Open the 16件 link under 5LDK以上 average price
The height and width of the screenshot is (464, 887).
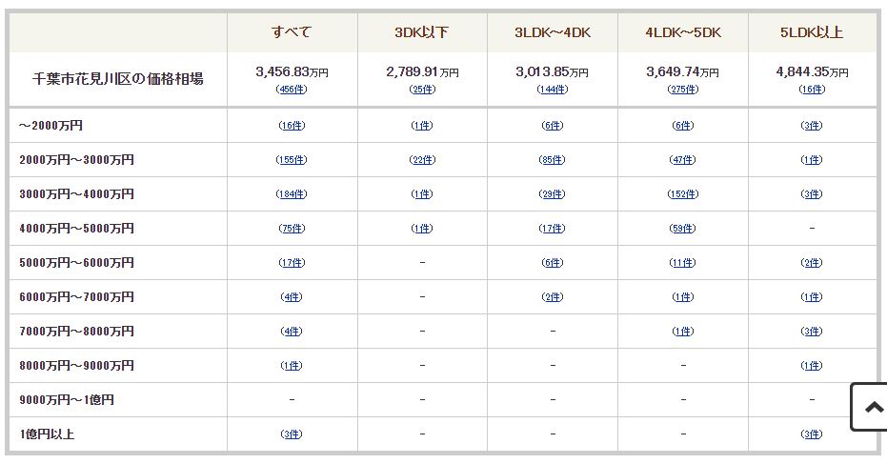coord(812,90)
